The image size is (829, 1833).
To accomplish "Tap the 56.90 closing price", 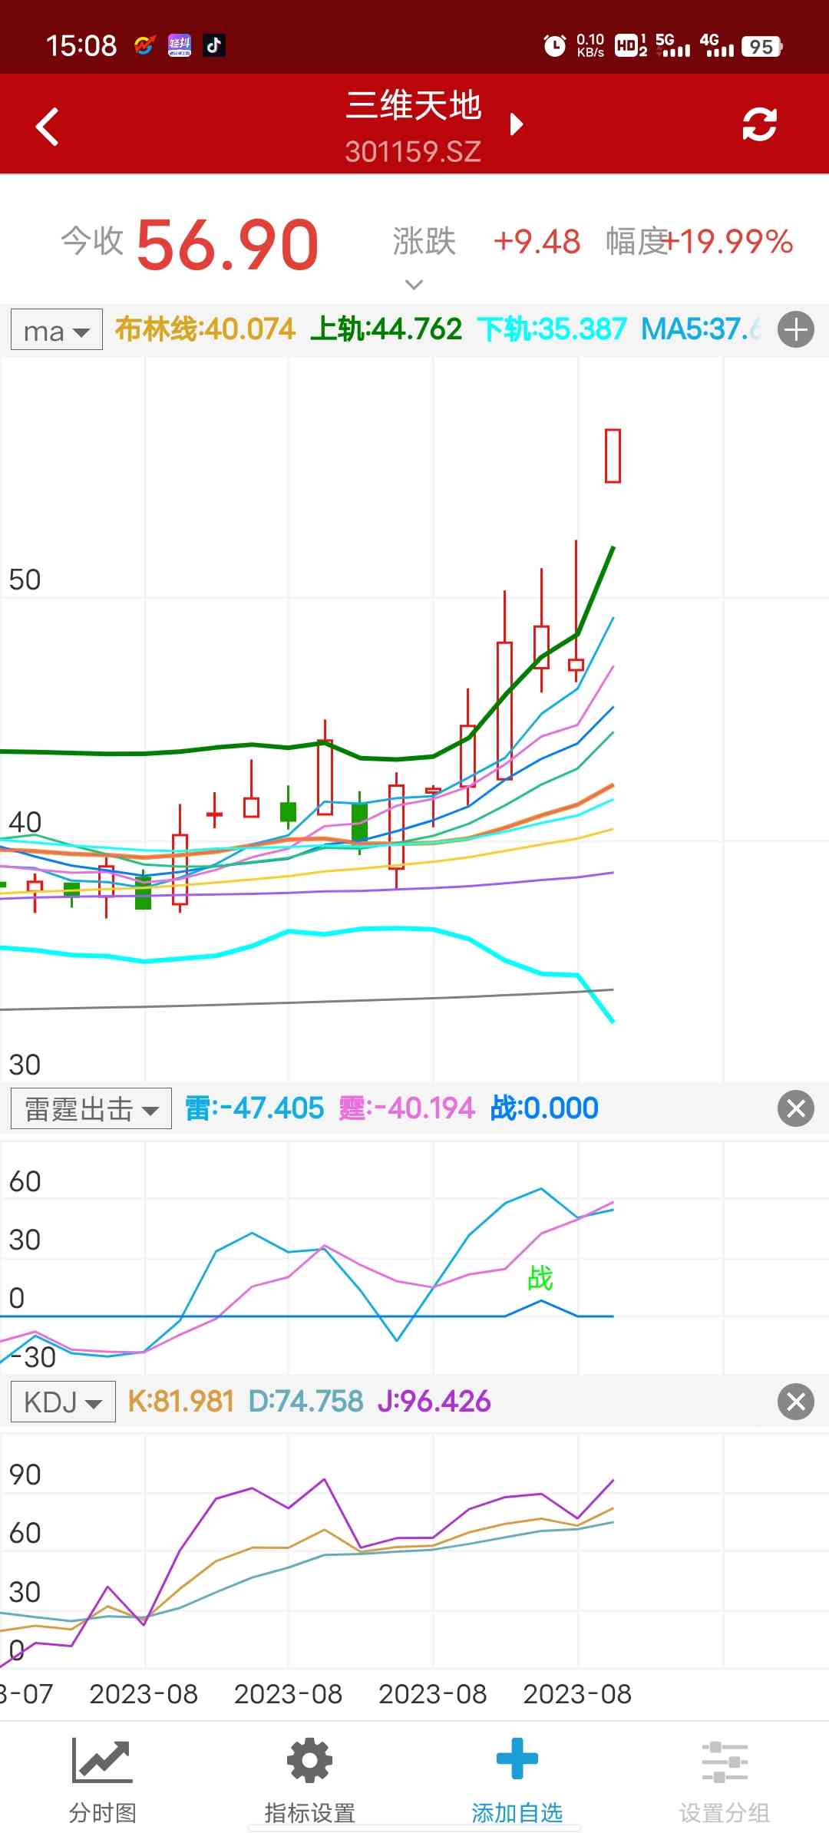I will tap(227, 244).
